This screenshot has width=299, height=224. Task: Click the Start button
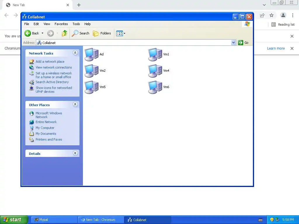coord(14,220)
